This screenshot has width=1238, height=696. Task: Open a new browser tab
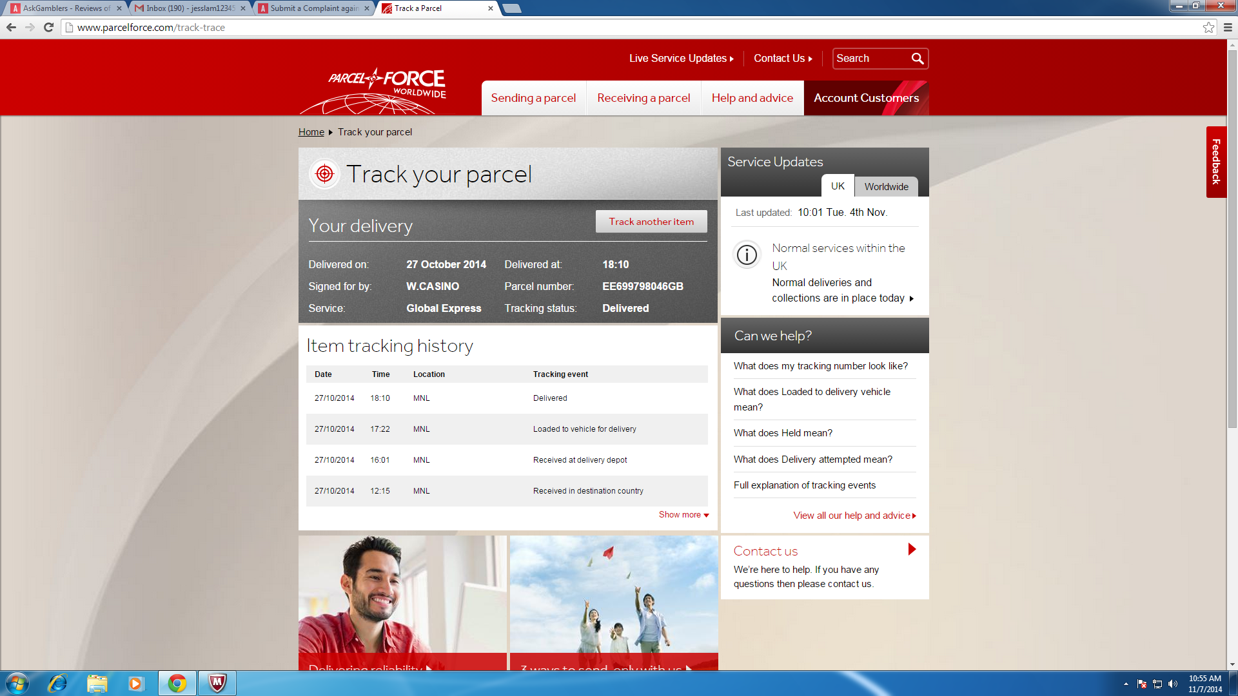tap(512, 8)
